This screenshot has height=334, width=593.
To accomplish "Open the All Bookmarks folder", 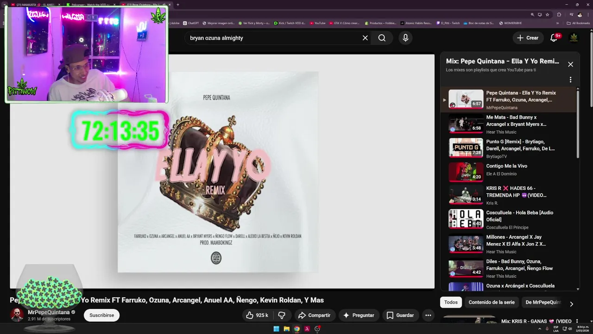I will click(578, 23).
